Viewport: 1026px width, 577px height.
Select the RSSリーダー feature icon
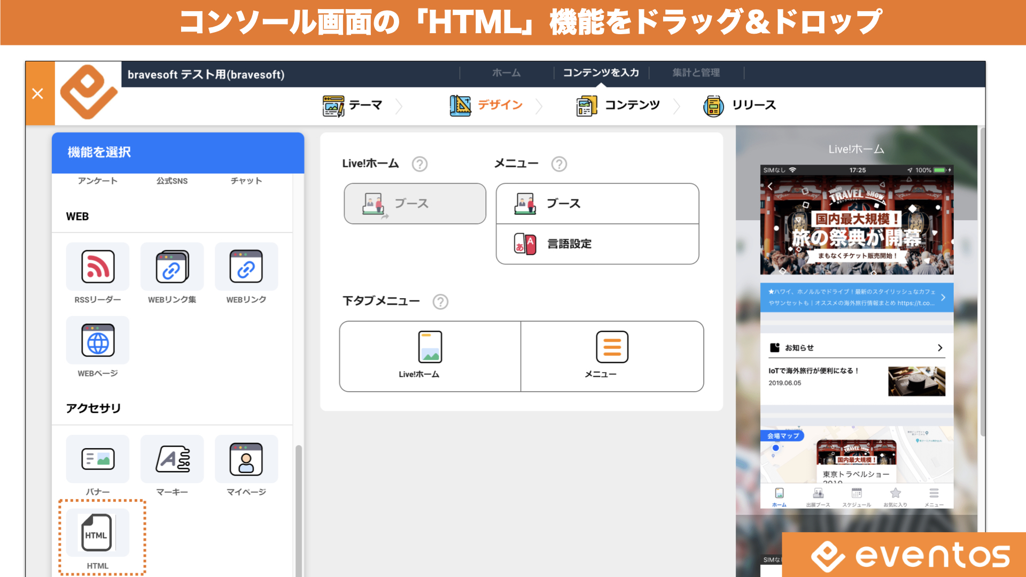pyautogui.click(x=98, y=267)
